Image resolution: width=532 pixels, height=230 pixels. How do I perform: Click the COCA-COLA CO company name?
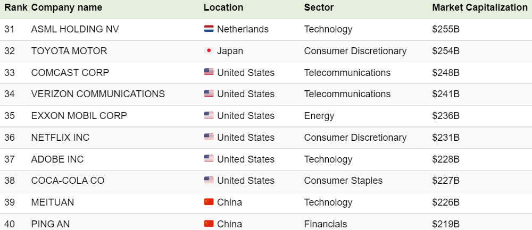pyautogui.click(x=68, y=181)
